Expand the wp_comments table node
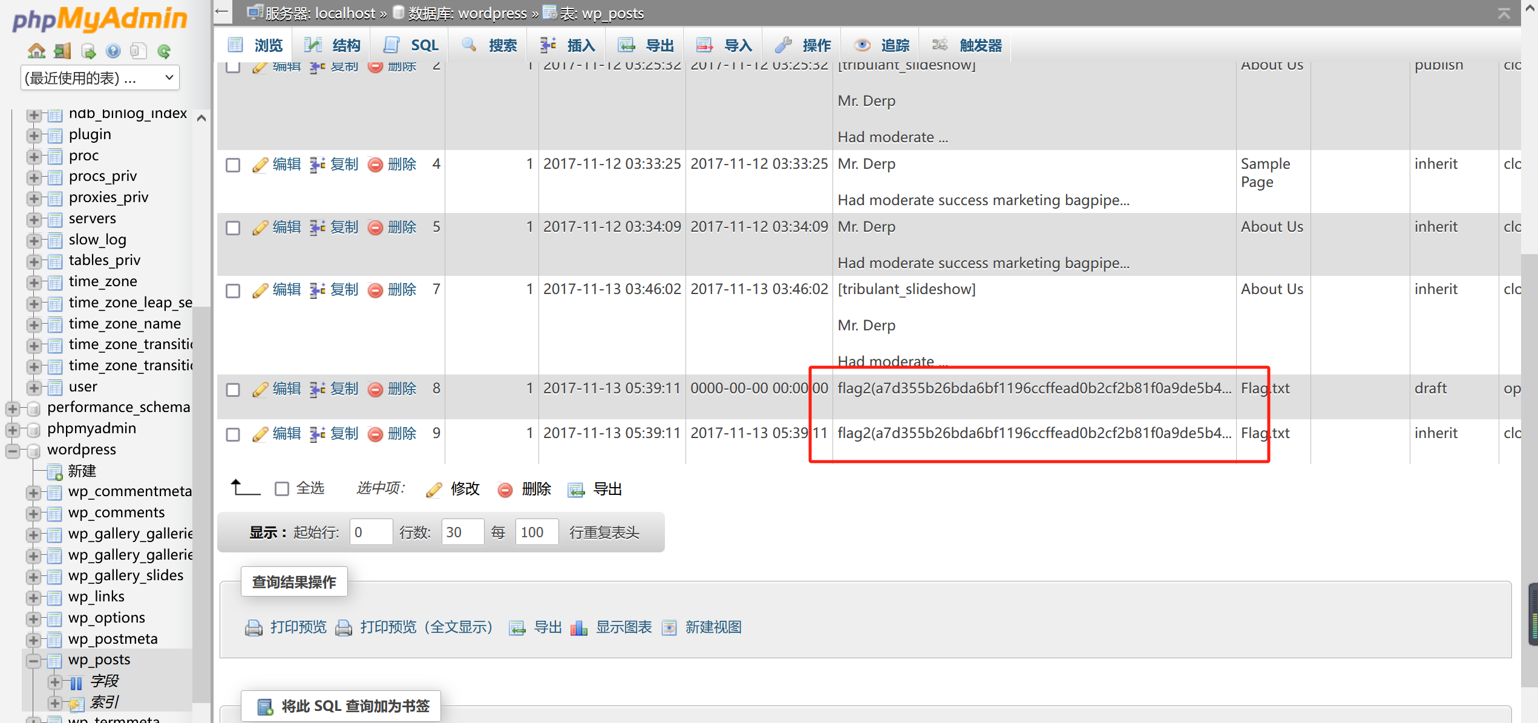The width and height of the screenshot is (1538, 723). click(x=34, y=514)
